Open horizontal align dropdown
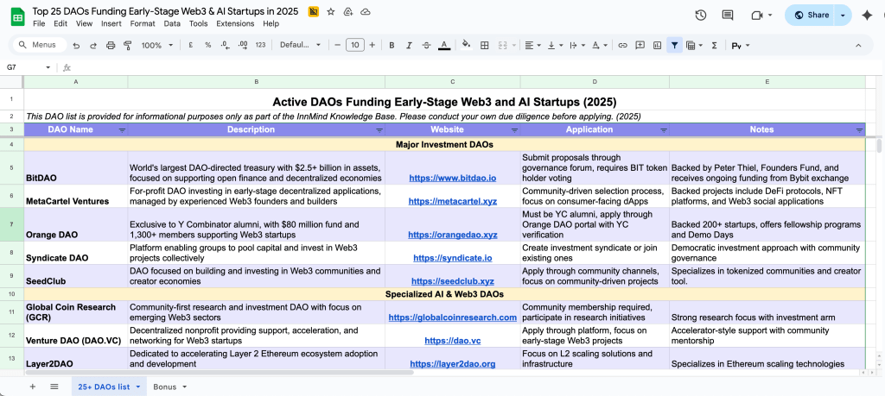 (532, 45)
